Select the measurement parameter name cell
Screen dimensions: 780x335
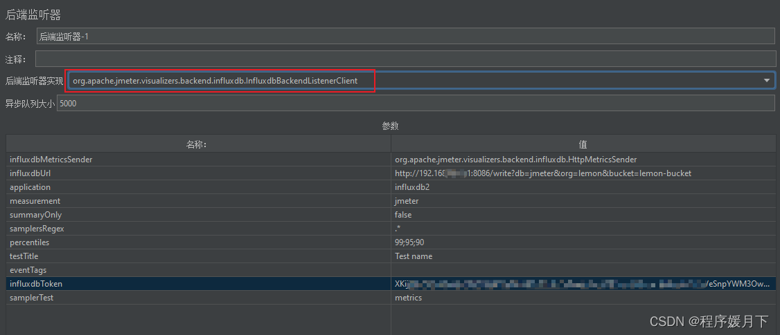199,201
